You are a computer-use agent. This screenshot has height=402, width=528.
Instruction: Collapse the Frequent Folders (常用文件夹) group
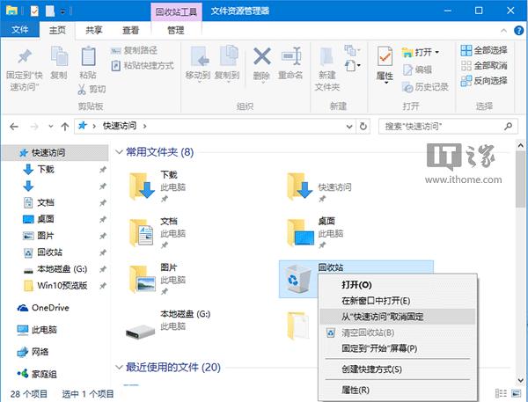coord(119,152)
